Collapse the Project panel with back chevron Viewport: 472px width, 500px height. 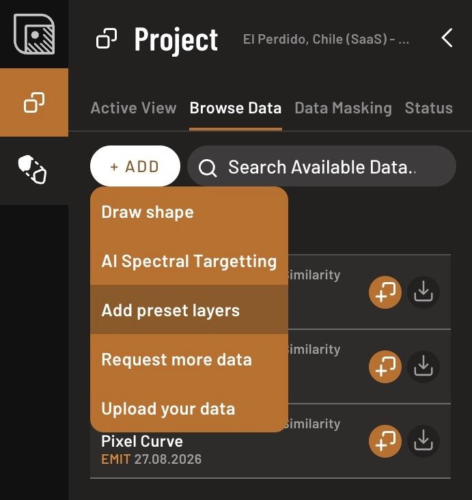[x=447, y=38]
